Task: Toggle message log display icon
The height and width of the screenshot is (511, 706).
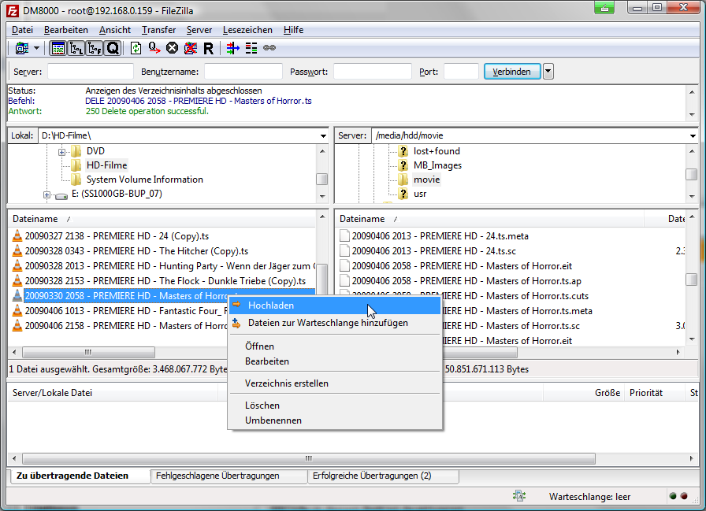Action: tap(58, 48)
